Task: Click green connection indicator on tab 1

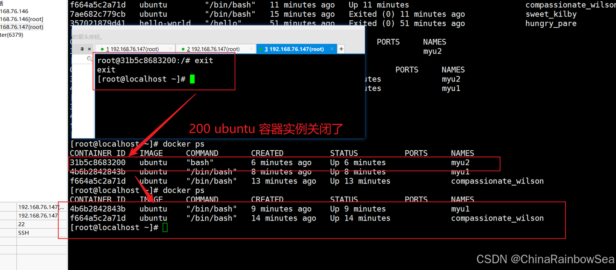Action: point(103,49)
